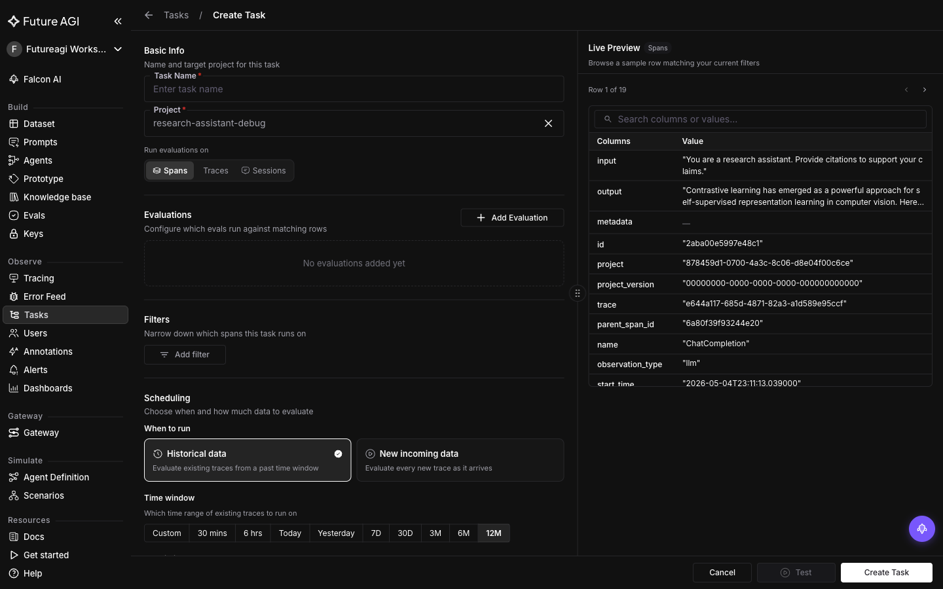Focus the Task Name input field
943x589 pixels.
coord(354,89)
